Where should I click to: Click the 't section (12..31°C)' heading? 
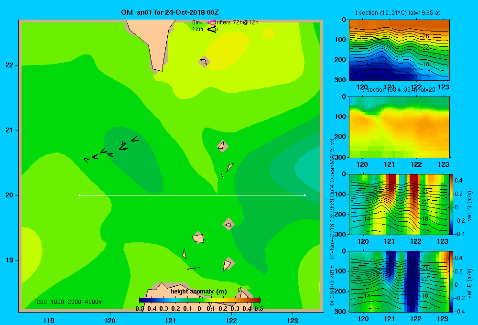(x=381, y=13)
